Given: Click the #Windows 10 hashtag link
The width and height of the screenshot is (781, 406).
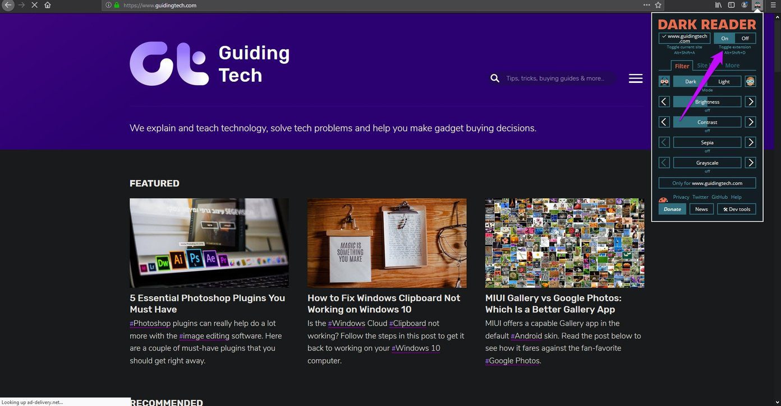Looking at the screenshot, I should click(x=416, y=348).
